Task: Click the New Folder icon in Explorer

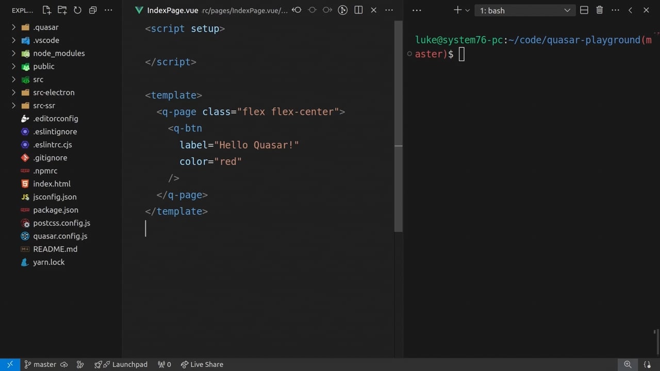Action: (62, 10)
